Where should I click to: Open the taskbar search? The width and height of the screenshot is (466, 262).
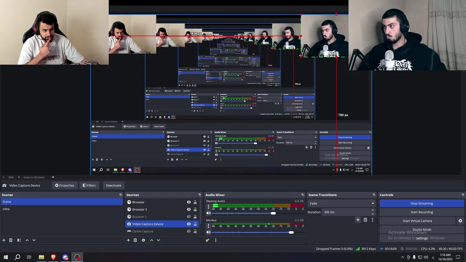(x=17, y=257)
